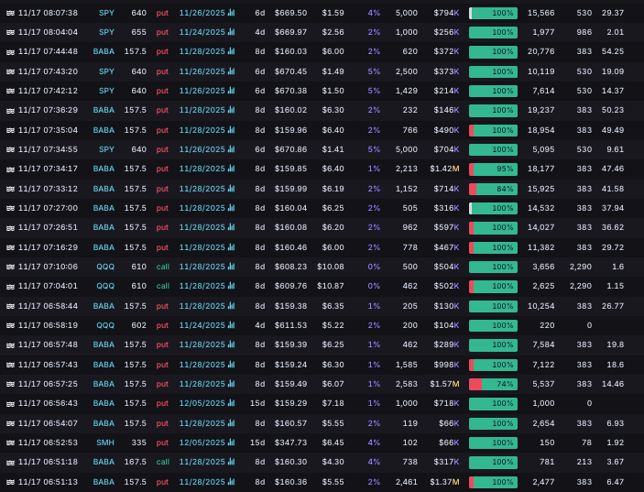
Task: Click the leading icon of the 07:43:20 row
Action: (x=10, y=71)
